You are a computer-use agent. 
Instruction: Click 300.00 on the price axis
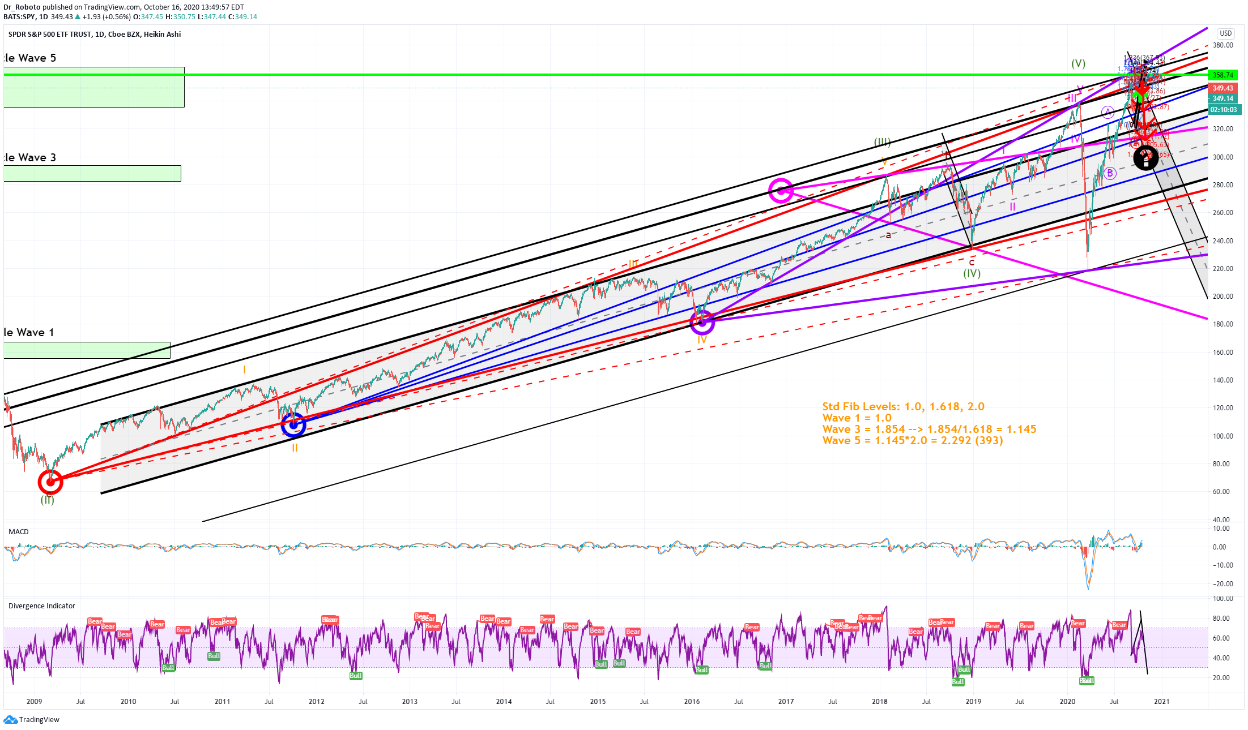point(1223,157)
